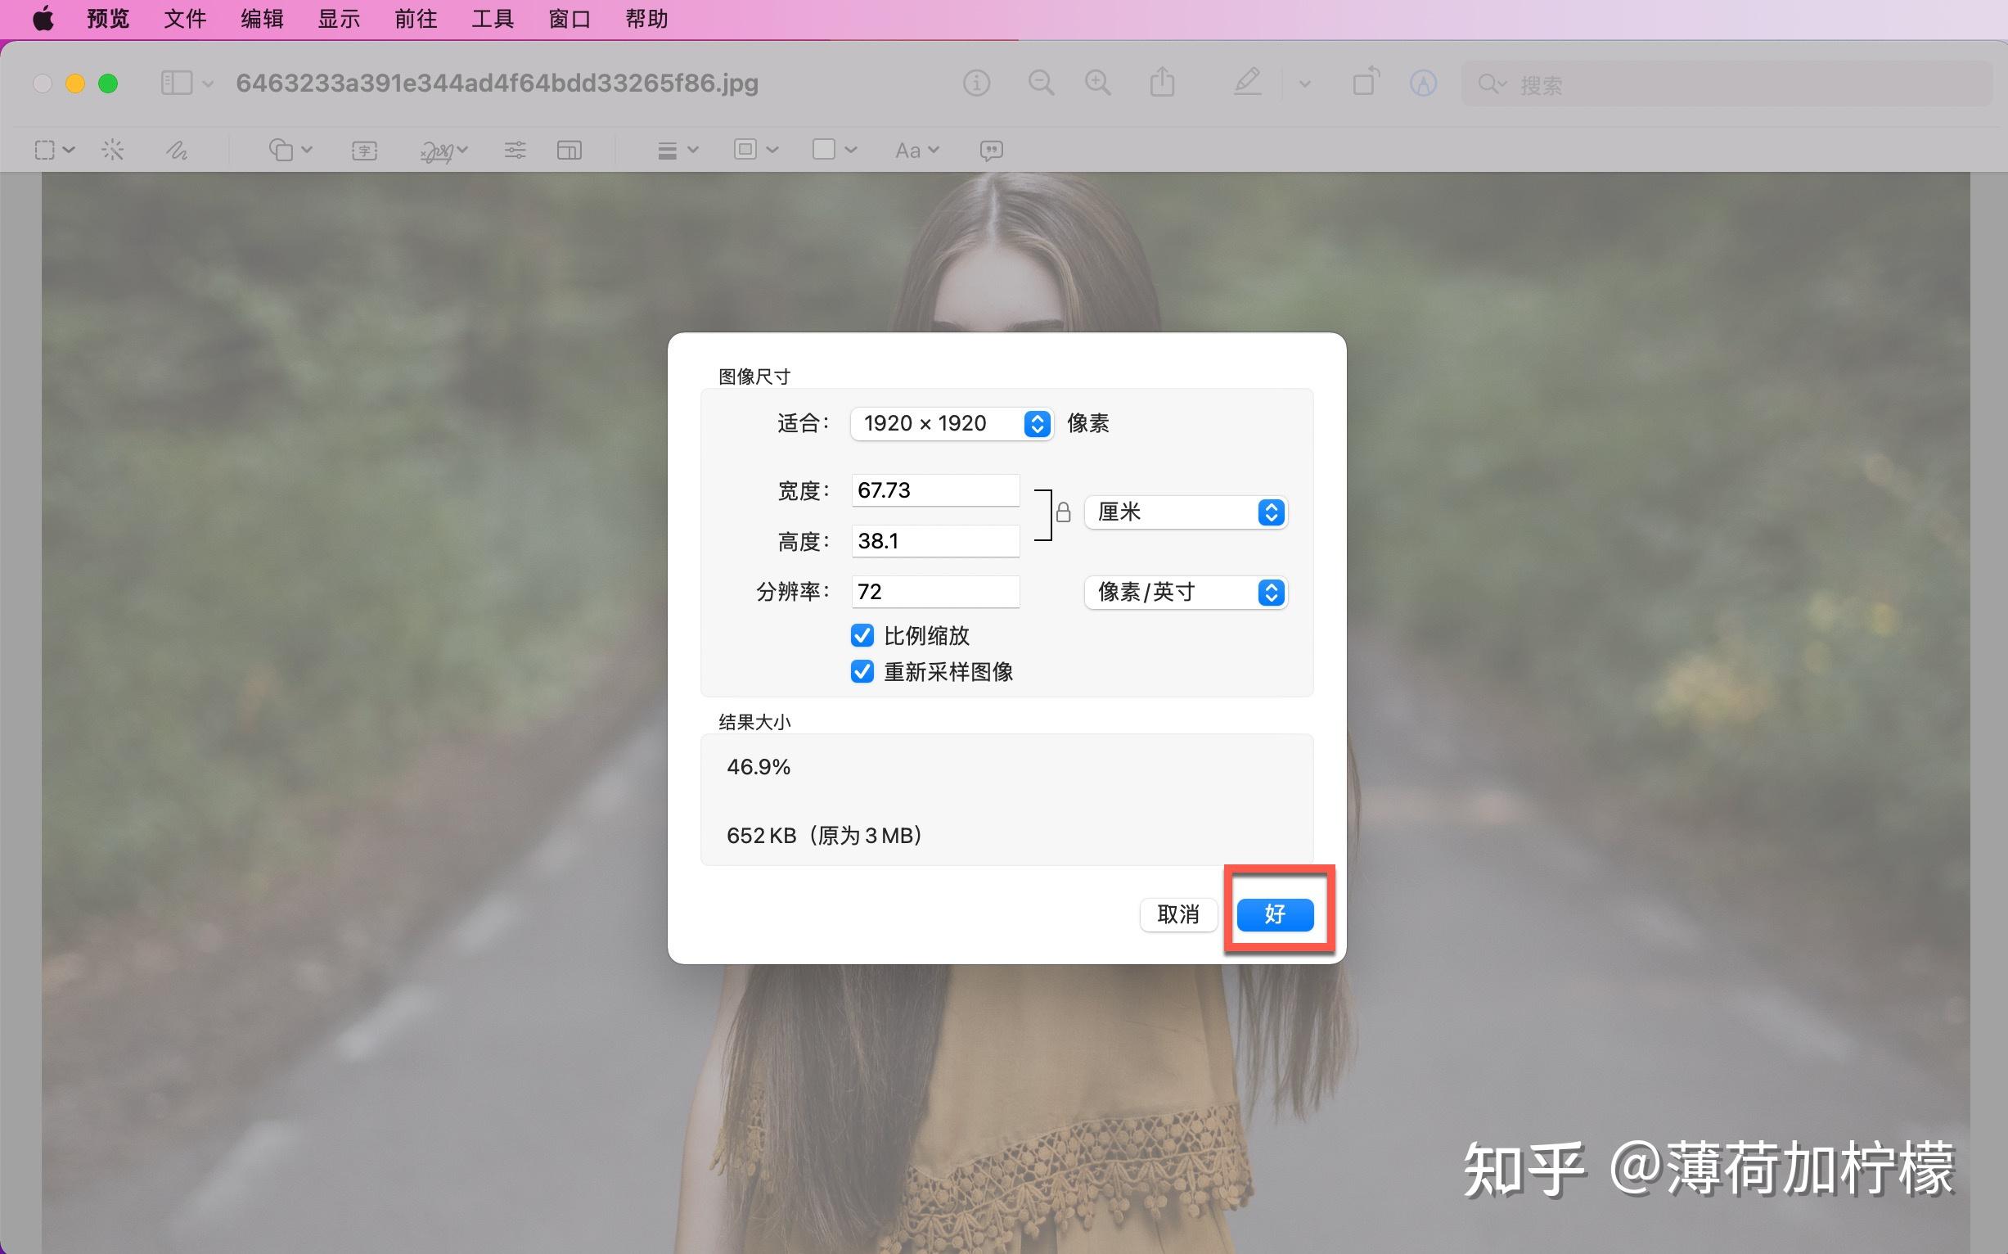
Task: Open the Adjust Color controls
Action: 514,149
